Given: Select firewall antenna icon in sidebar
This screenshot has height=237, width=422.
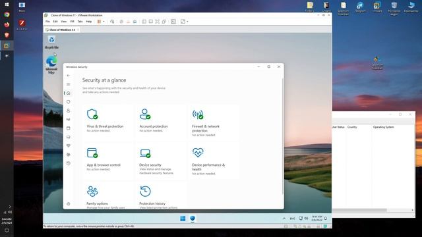Looking at the screenshot, I should click(x=69, y=119).
